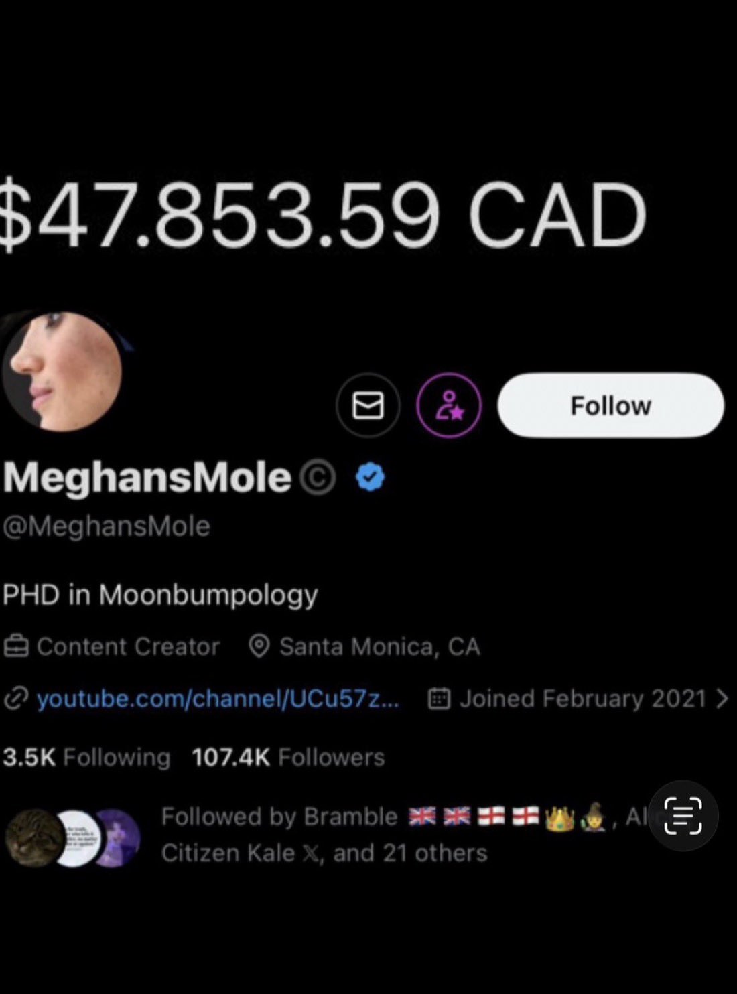Tap the @MeghansMole handle

click(107, 526)
